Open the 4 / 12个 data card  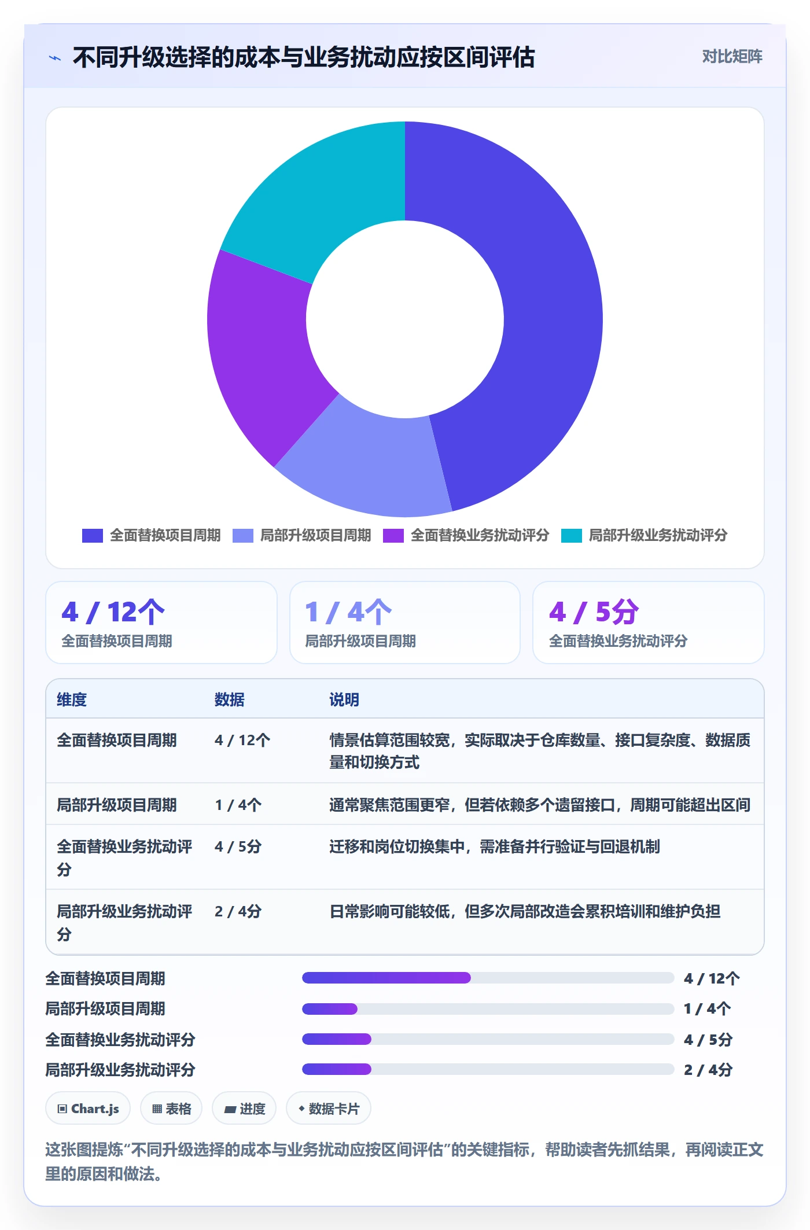[x=161, y=623]
